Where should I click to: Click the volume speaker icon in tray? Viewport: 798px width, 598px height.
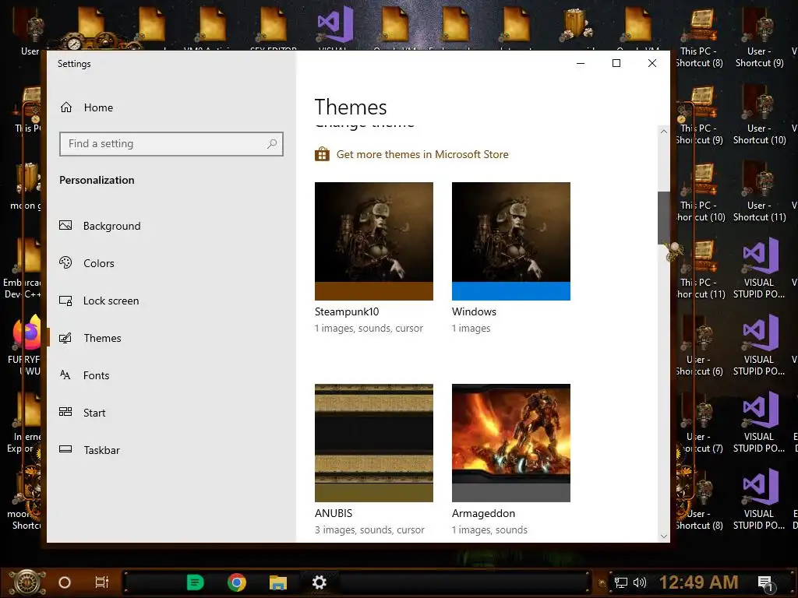point(639,582)
